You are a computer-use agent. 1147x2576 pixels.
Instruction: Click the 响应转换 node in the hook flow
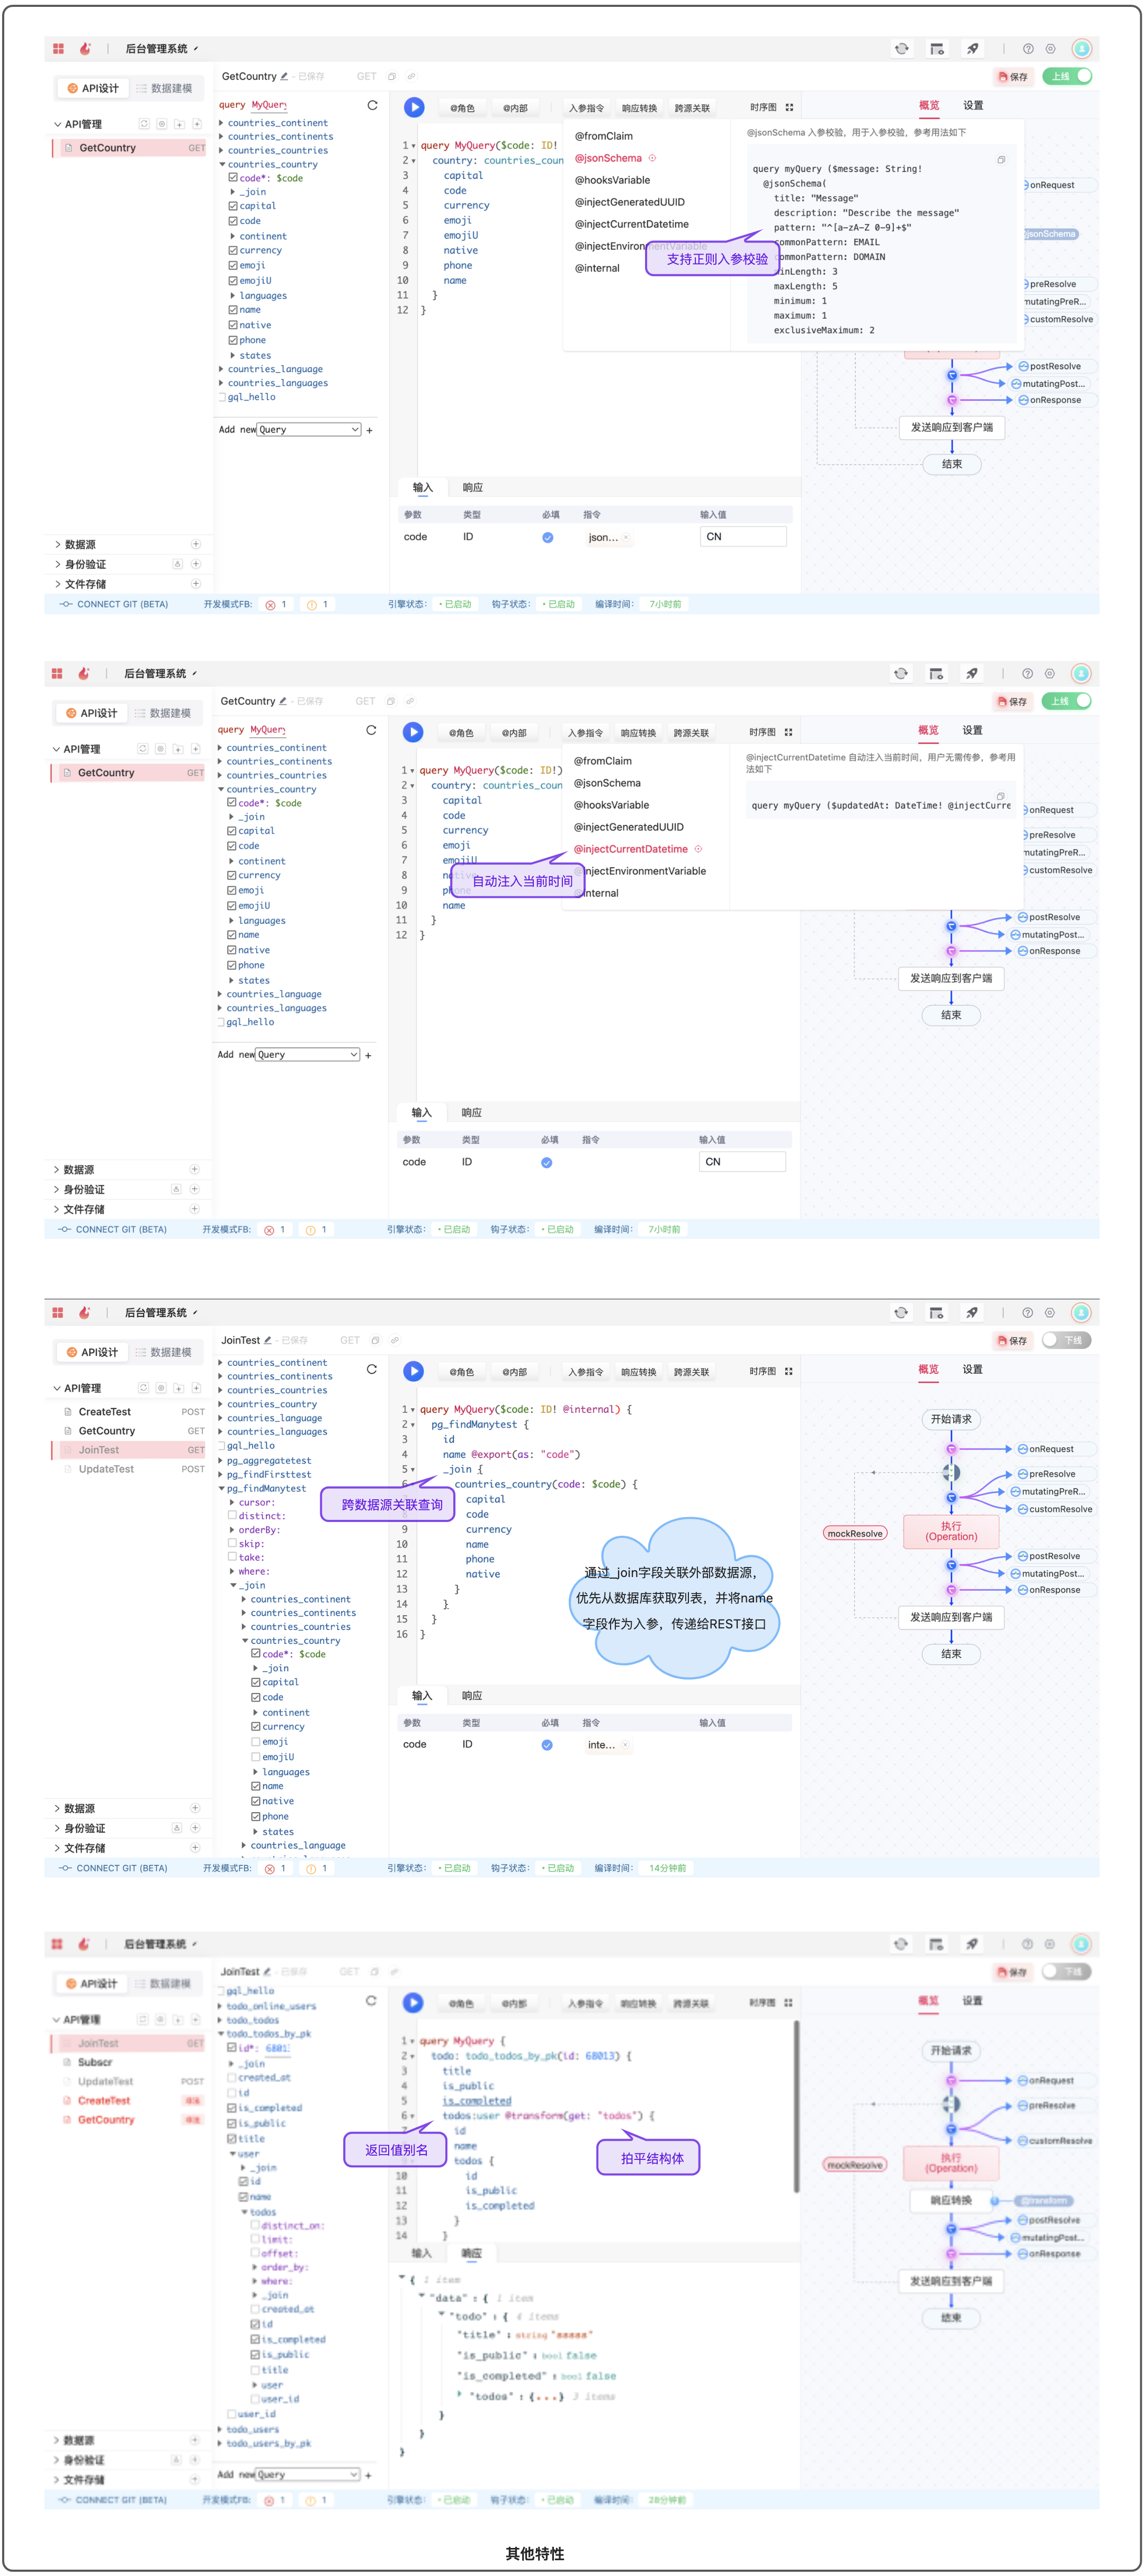(x=950, y=2200)
